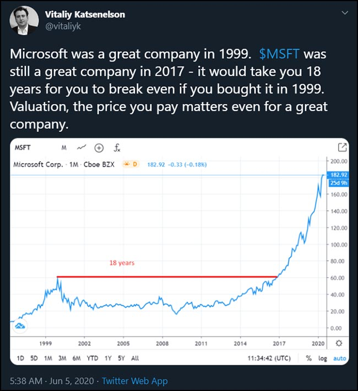Click the compare/add symbol plus icon
The width and height of the screenshot is (358, 391).
pyautogui.click(x=99, y=148)
